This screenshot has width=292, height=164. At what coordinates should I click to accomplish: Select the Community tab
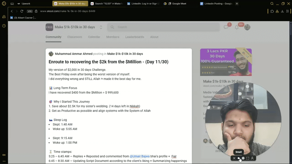(x=53, y=37)
